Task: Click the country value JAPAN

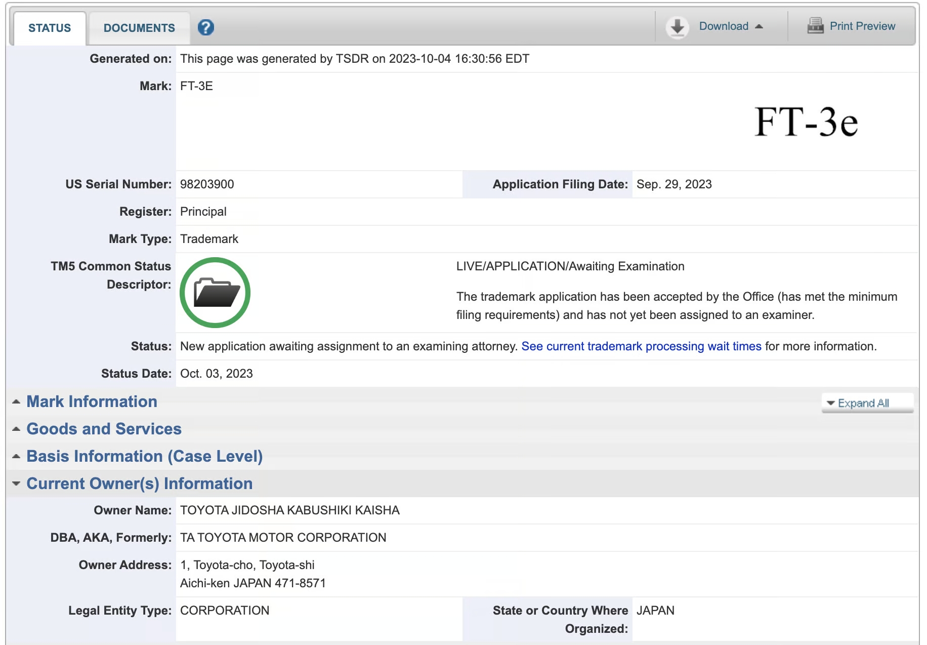Action: tap(655, 611)
